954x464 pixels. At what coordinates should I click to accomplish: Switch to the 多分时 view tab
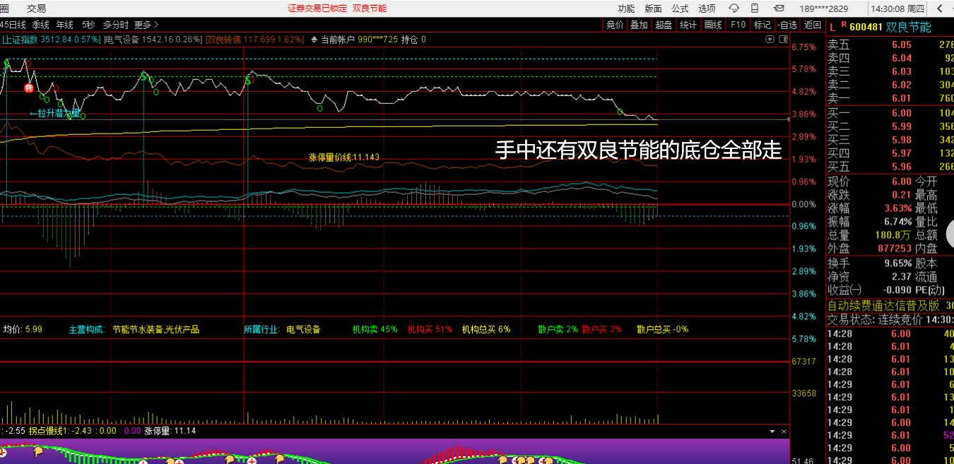pyautogui.click(x=115, y=25)
